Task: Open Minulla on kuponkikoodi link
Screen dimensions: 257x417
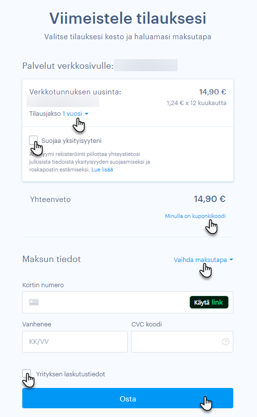Action: coord(196,216)
